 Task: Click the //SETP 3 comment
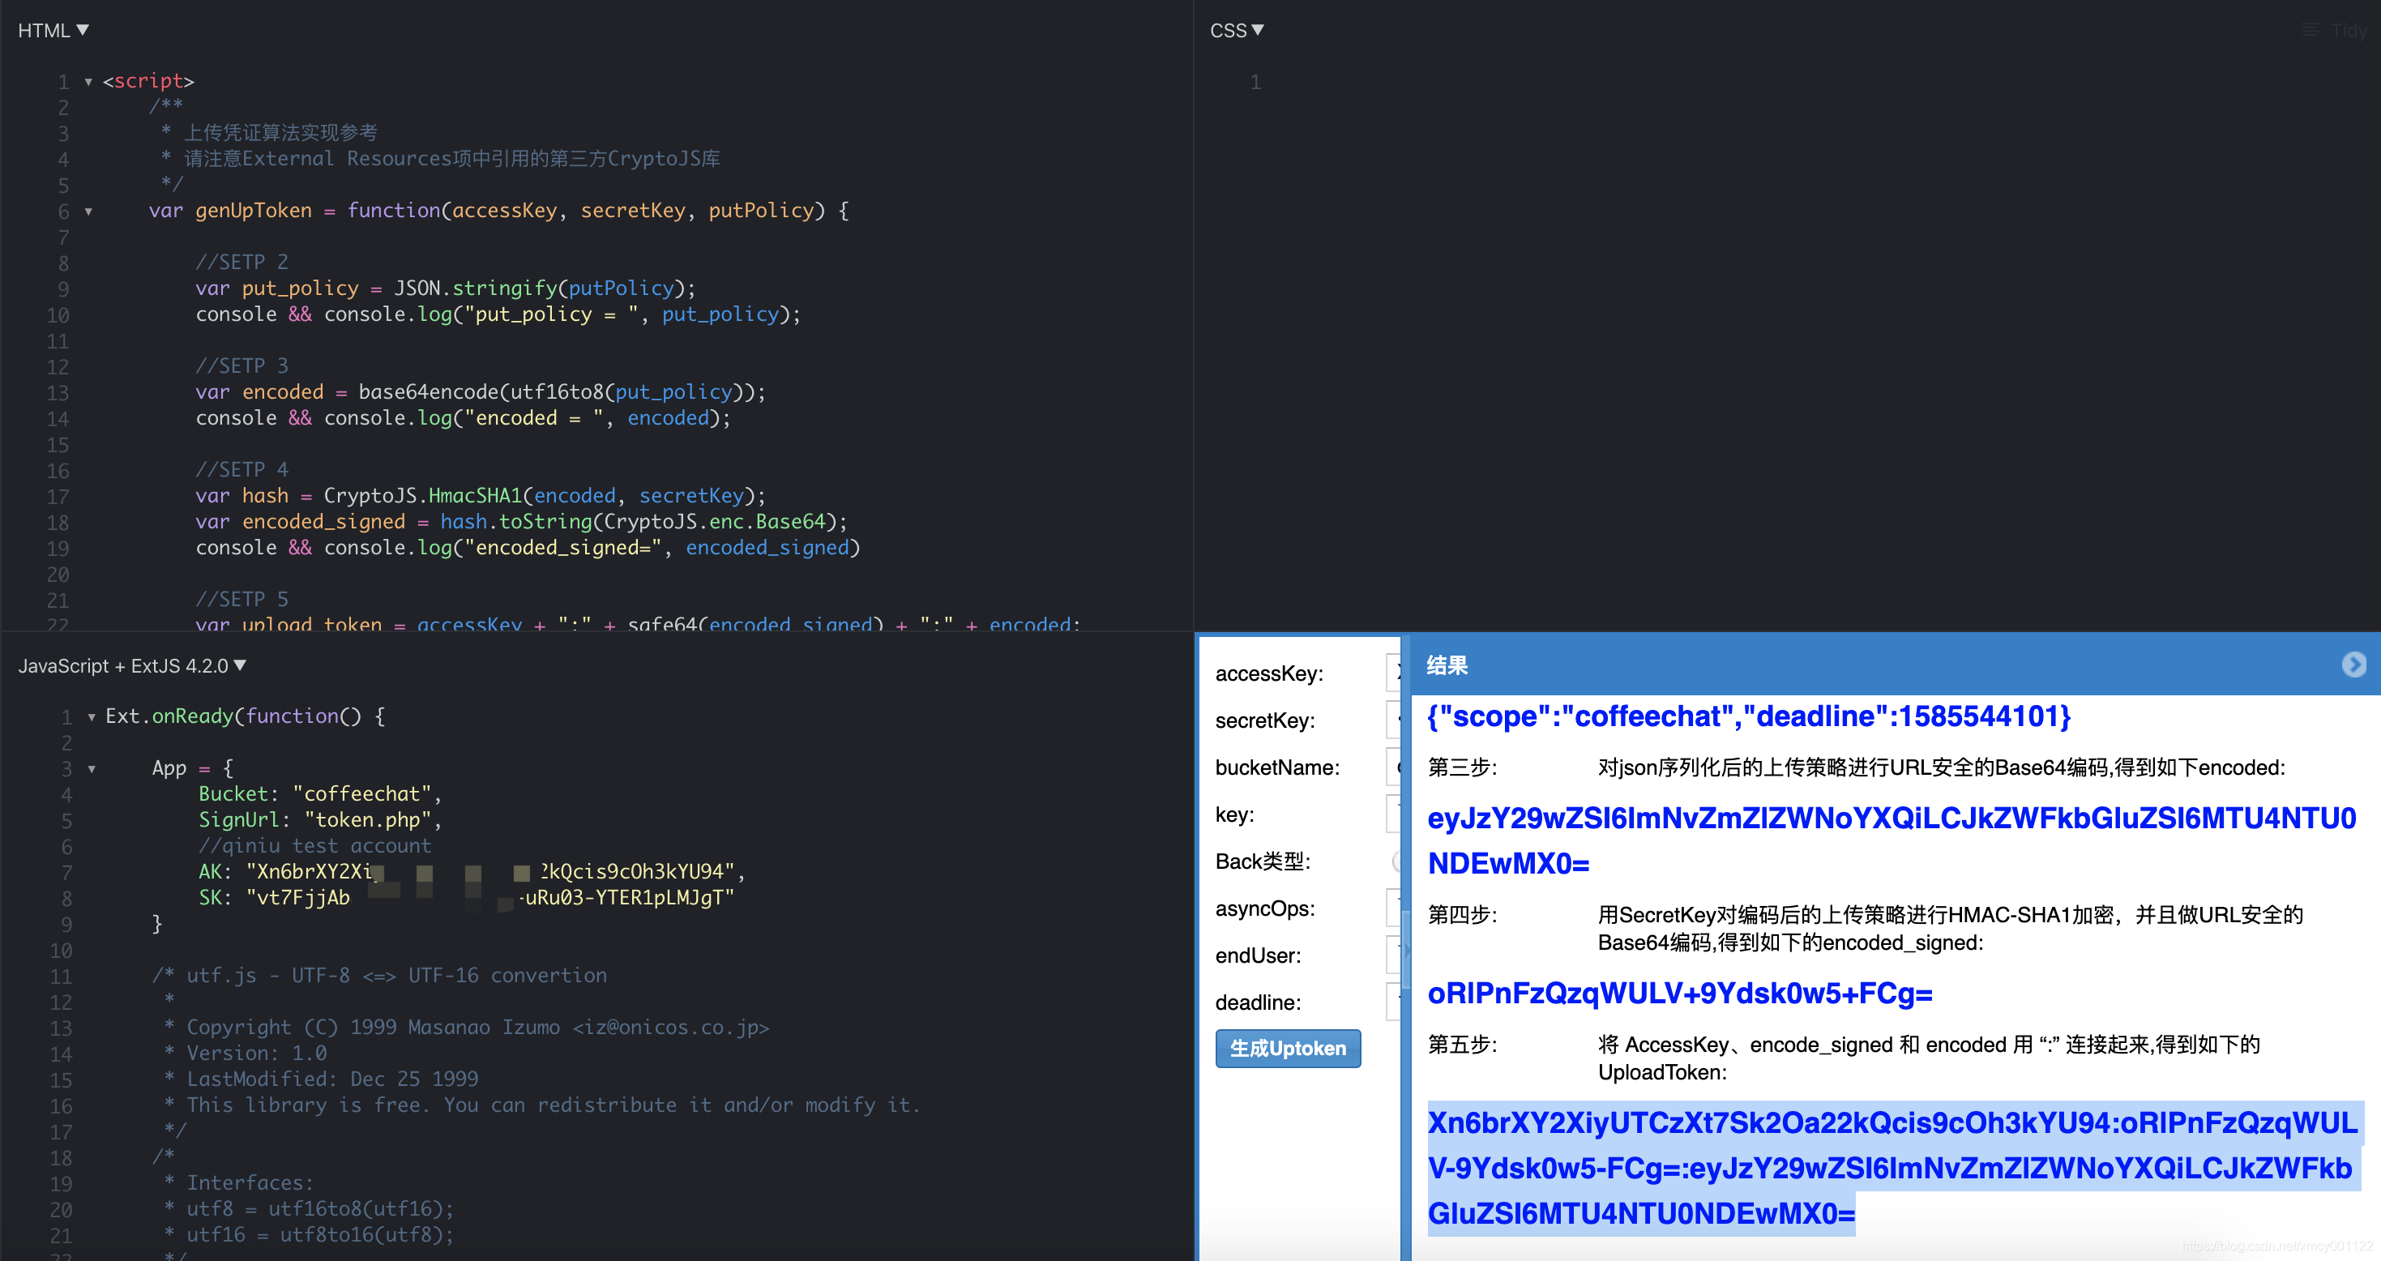(x=242, y=366)
